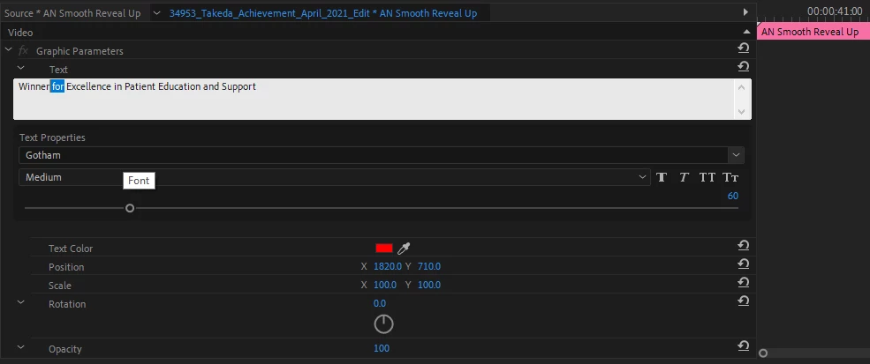Select the pink AN Smooth Reveal Up clip
The image size is (870, 364).
coord(813,32)
